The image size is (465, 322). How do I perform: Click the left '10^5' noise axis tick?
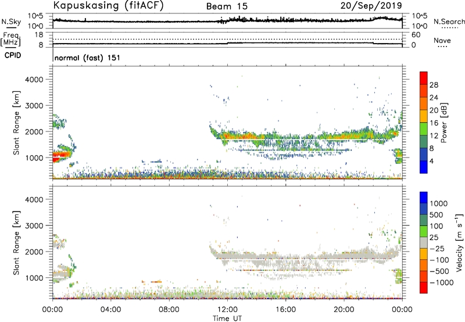pyautogui.click(x=35, y=16)
